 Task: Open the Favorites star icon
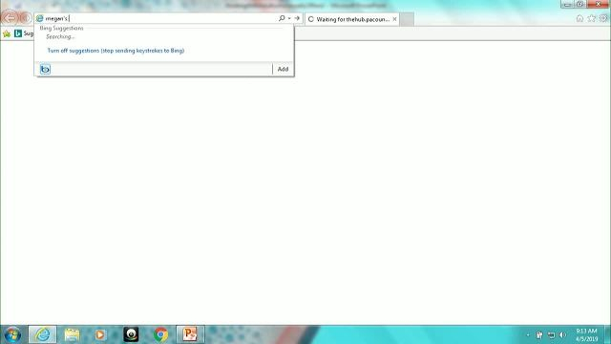coord(592,18)
